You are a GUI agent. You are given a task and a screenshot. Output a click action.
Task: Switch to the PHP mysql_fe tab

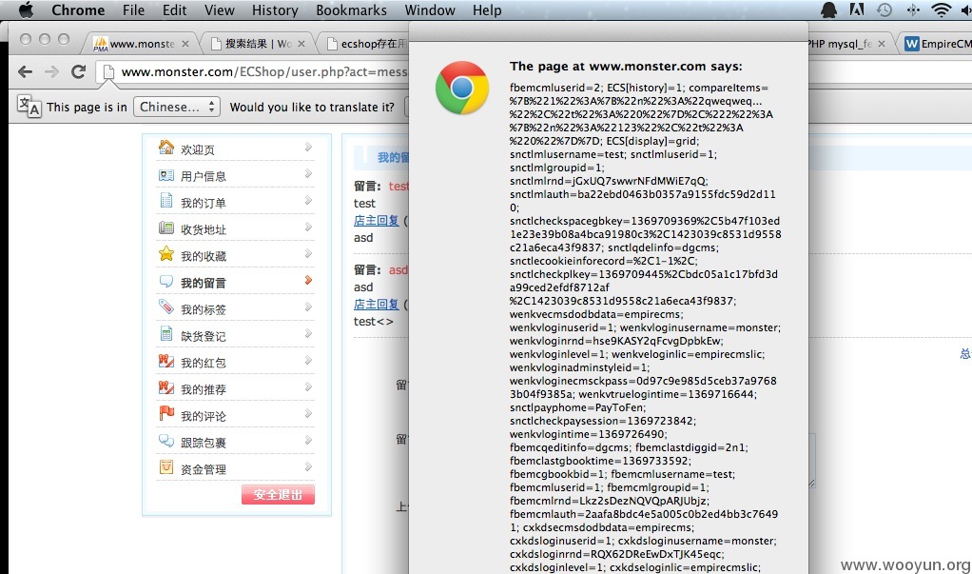[849, 44]
